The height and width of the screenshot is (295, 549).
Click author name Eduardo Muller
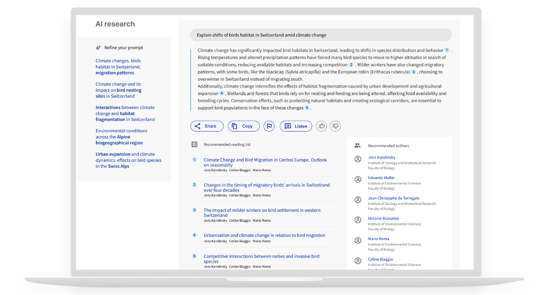point(381,178)
